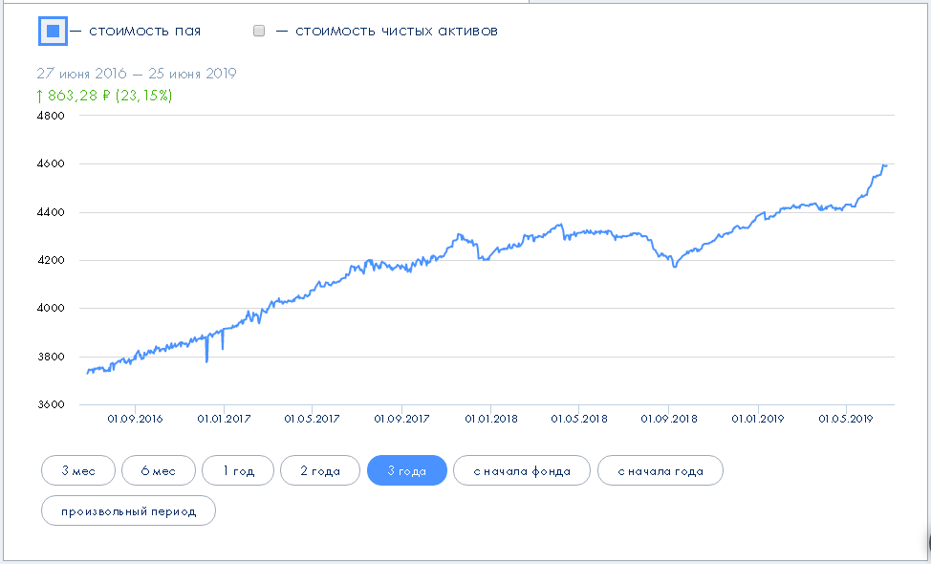931x564 pixels.
Task: Click the date range '27 июня 2016 — 25 июня 2019'
Action: tap(137, 74)
